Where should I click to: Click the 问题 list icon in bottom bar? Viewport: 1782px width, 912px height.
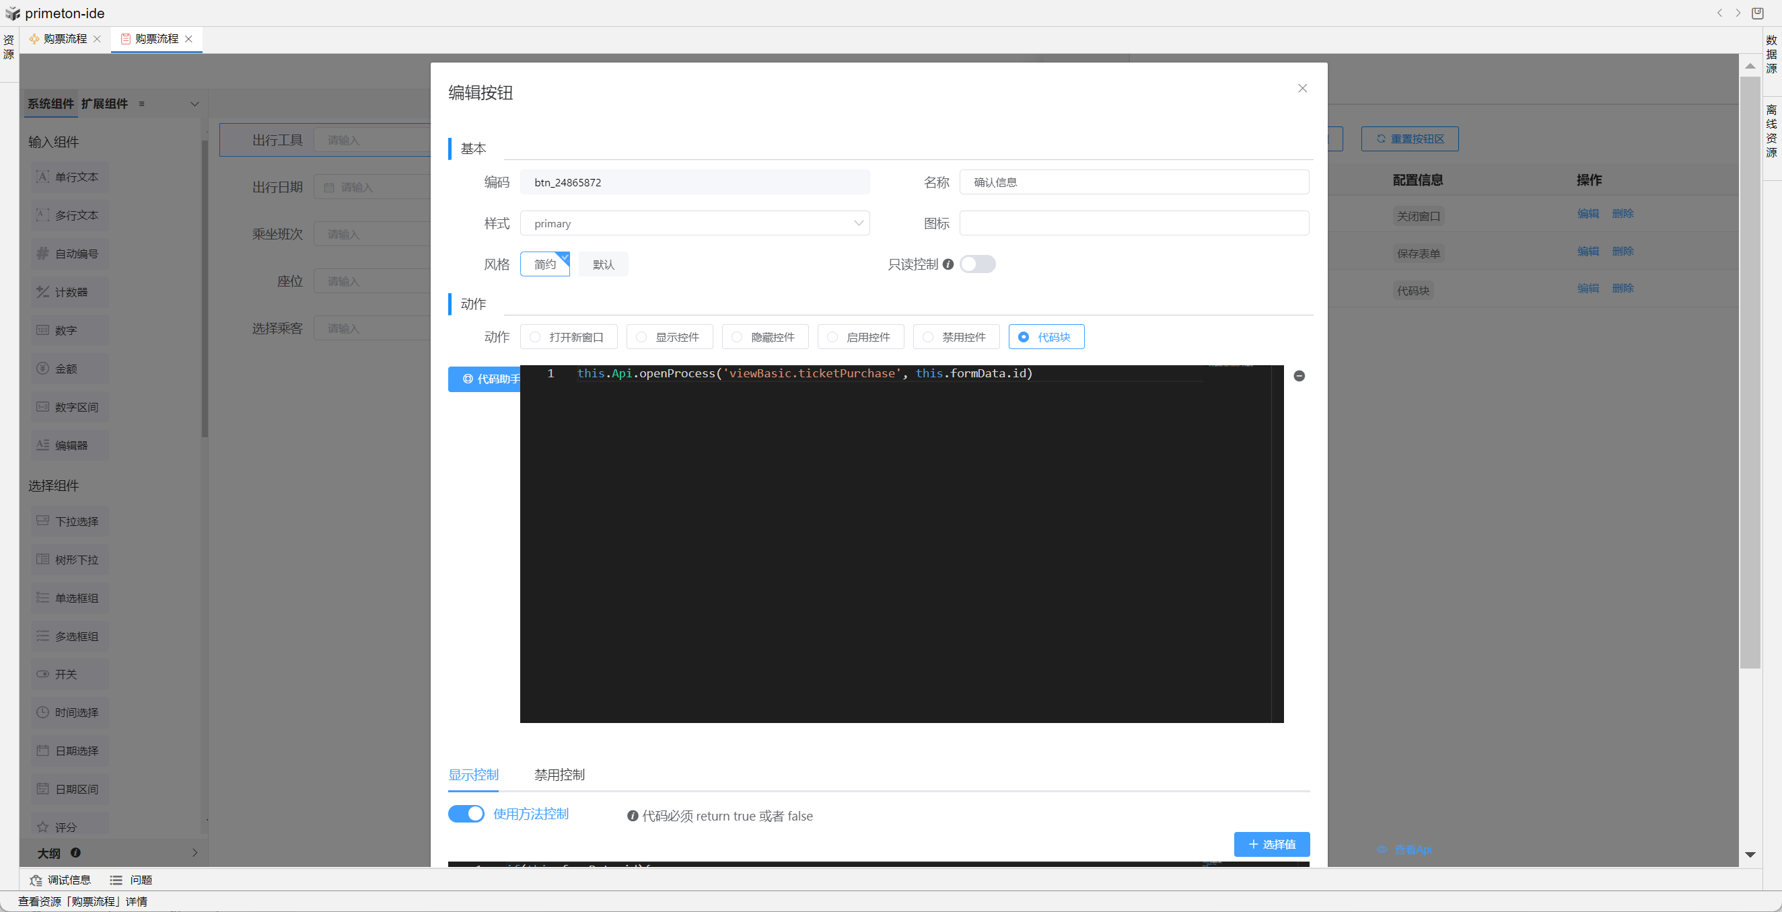116,880
